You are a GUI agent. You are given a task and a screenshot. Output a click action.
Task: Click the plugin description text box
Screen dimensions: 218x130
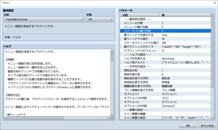tap(59, 28)
